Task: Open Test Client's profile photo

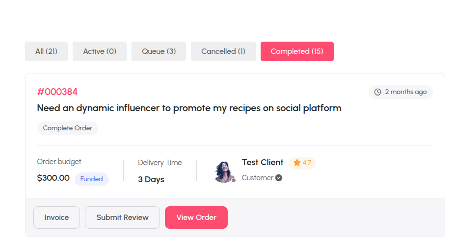Action: (224, 172)
